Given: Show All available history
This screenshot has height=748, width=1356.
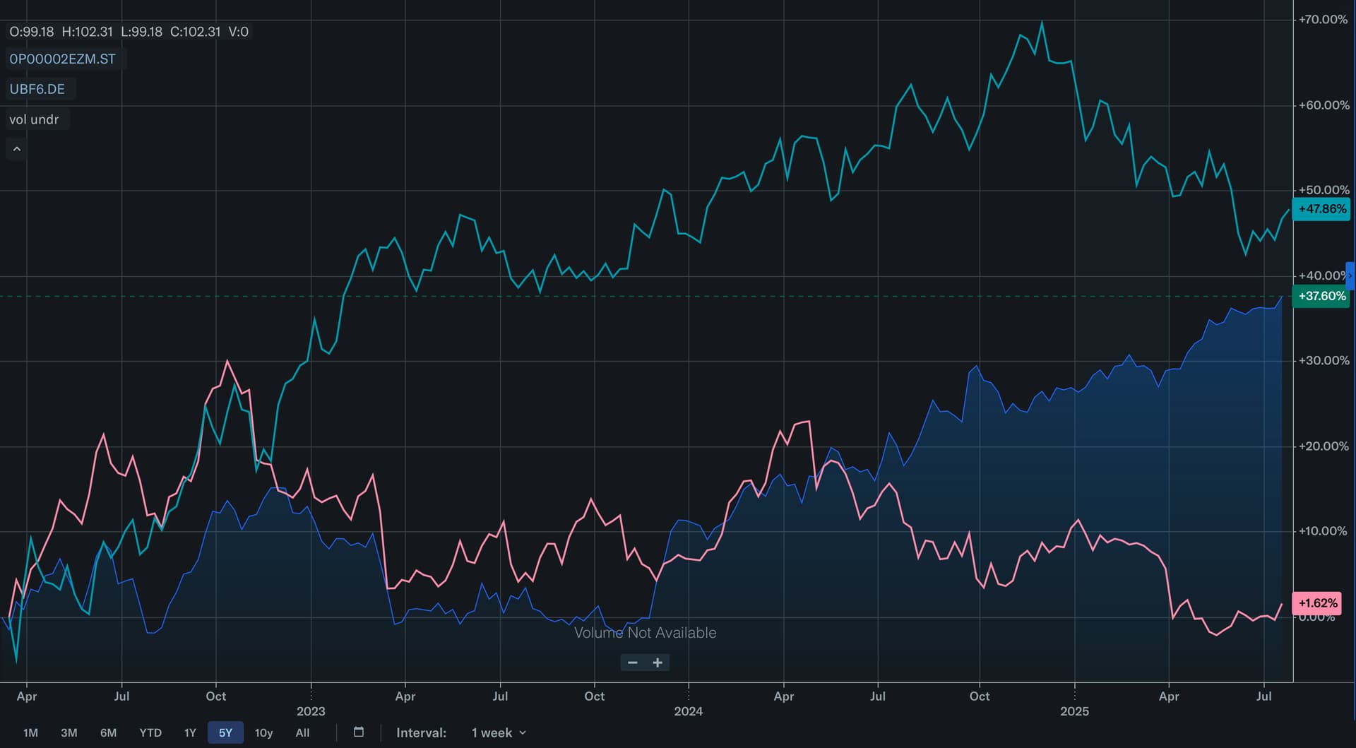Looking at the screenshot, I should [x=302, y=732].
